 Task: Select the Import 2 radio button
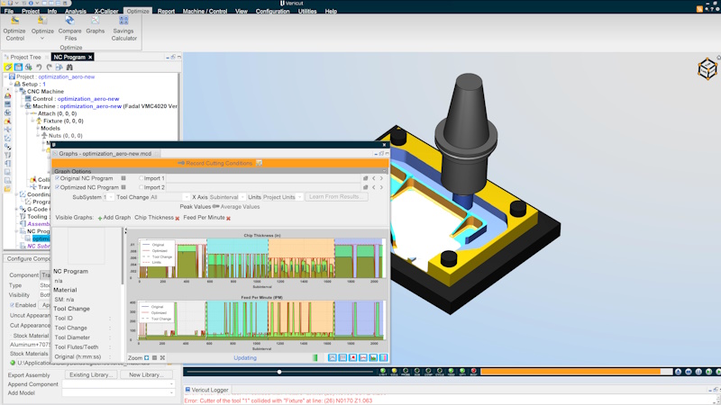click(x=141, y=187)
